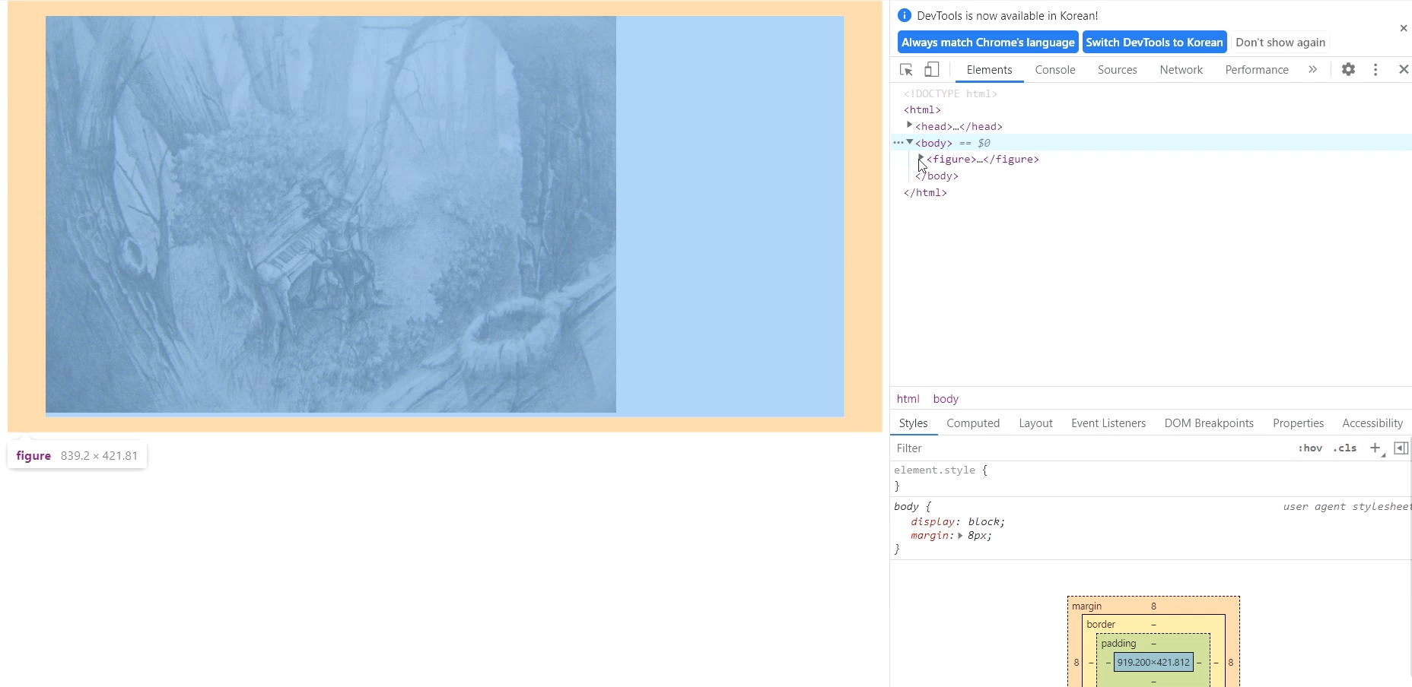This screenshot has height=687, width=1412.
Task: Open DevTools settings gear
Action: 1348,69
